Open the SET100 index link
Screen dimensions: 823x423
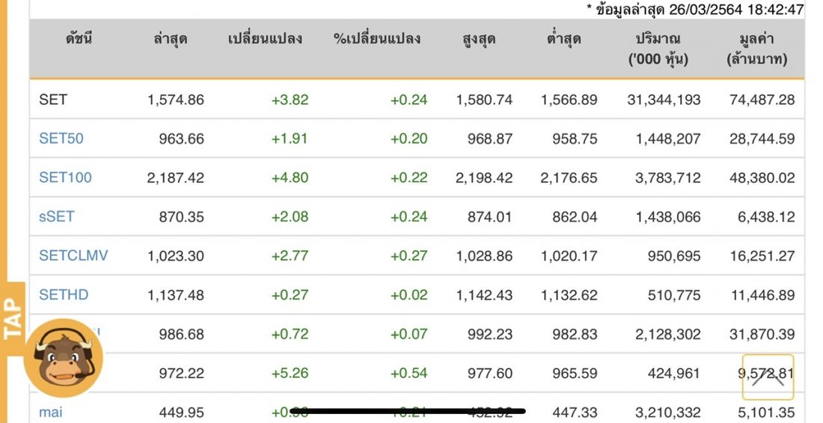[65, 177]
